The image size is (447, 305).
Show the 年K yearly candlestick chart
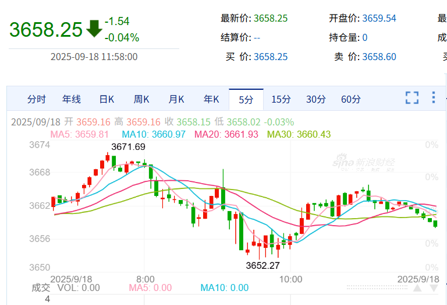(211, 99)
